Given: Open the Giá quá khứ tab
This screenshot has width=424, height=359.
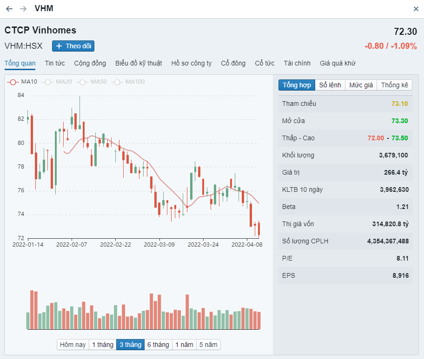Looking at the screenshot, I should (338, 63).
